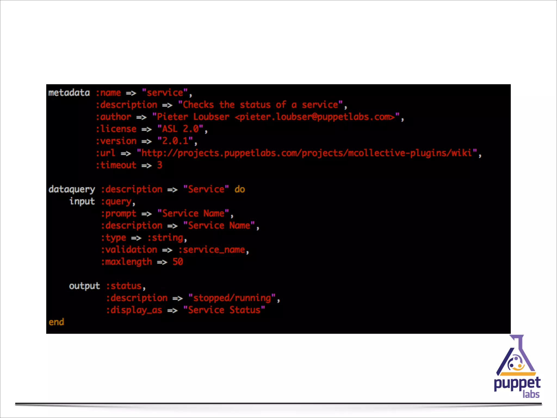Click the orange 'do' keyword
This screenshot has width=557, height=418.
tap(240, 189)
